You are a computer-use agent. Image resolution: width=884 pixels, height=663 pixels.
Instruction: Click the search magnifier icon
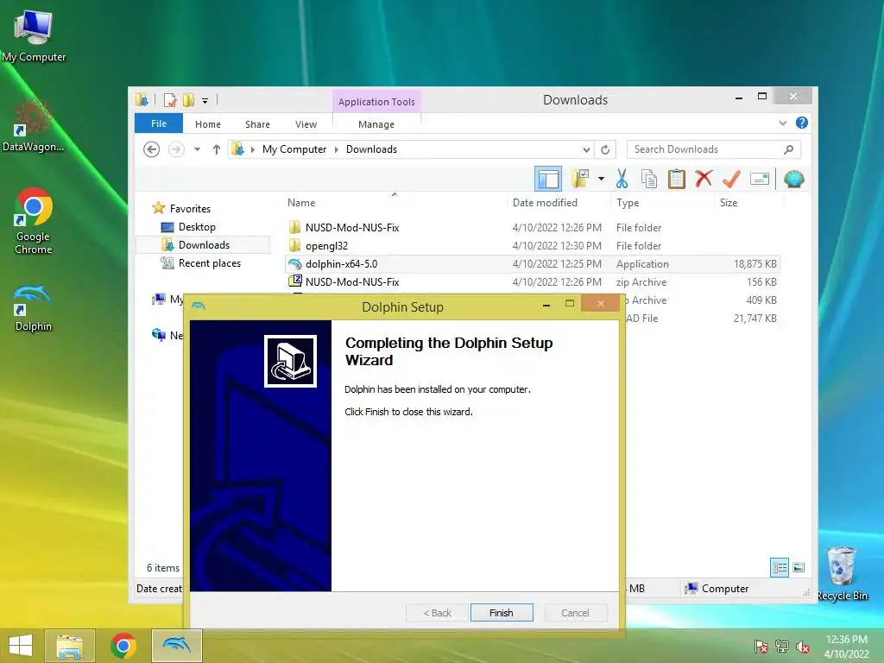tap(789, 149)
